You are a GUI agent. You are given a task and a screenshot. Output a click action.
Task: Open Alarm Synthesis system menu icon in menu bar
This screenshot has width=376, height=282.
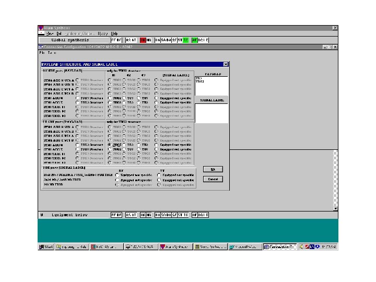[41, 33]
